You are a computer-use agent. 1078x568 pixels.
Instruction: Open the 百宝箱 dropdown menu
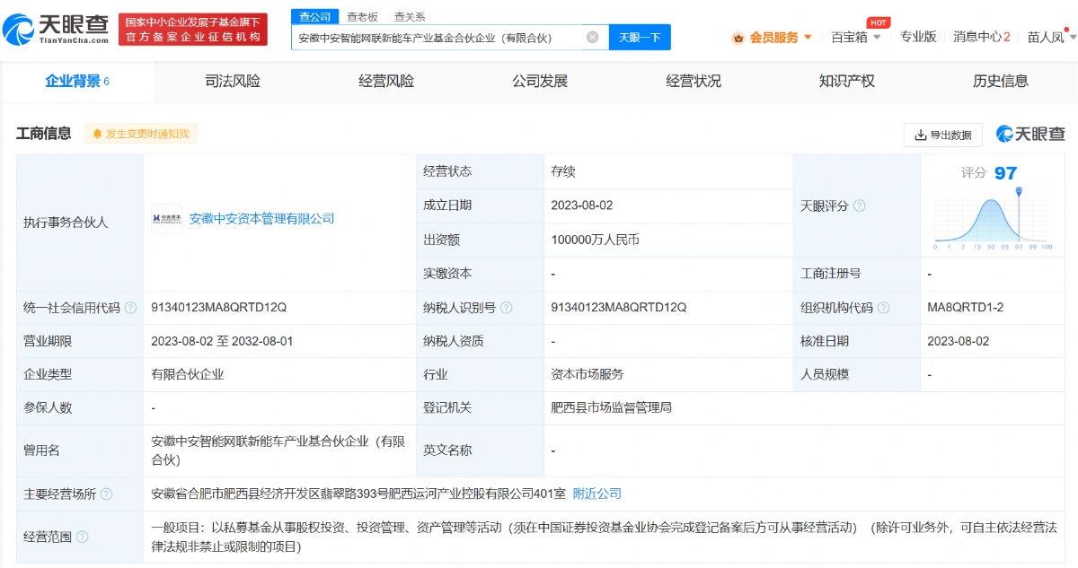pyautogui.click(x=855, y=38)
